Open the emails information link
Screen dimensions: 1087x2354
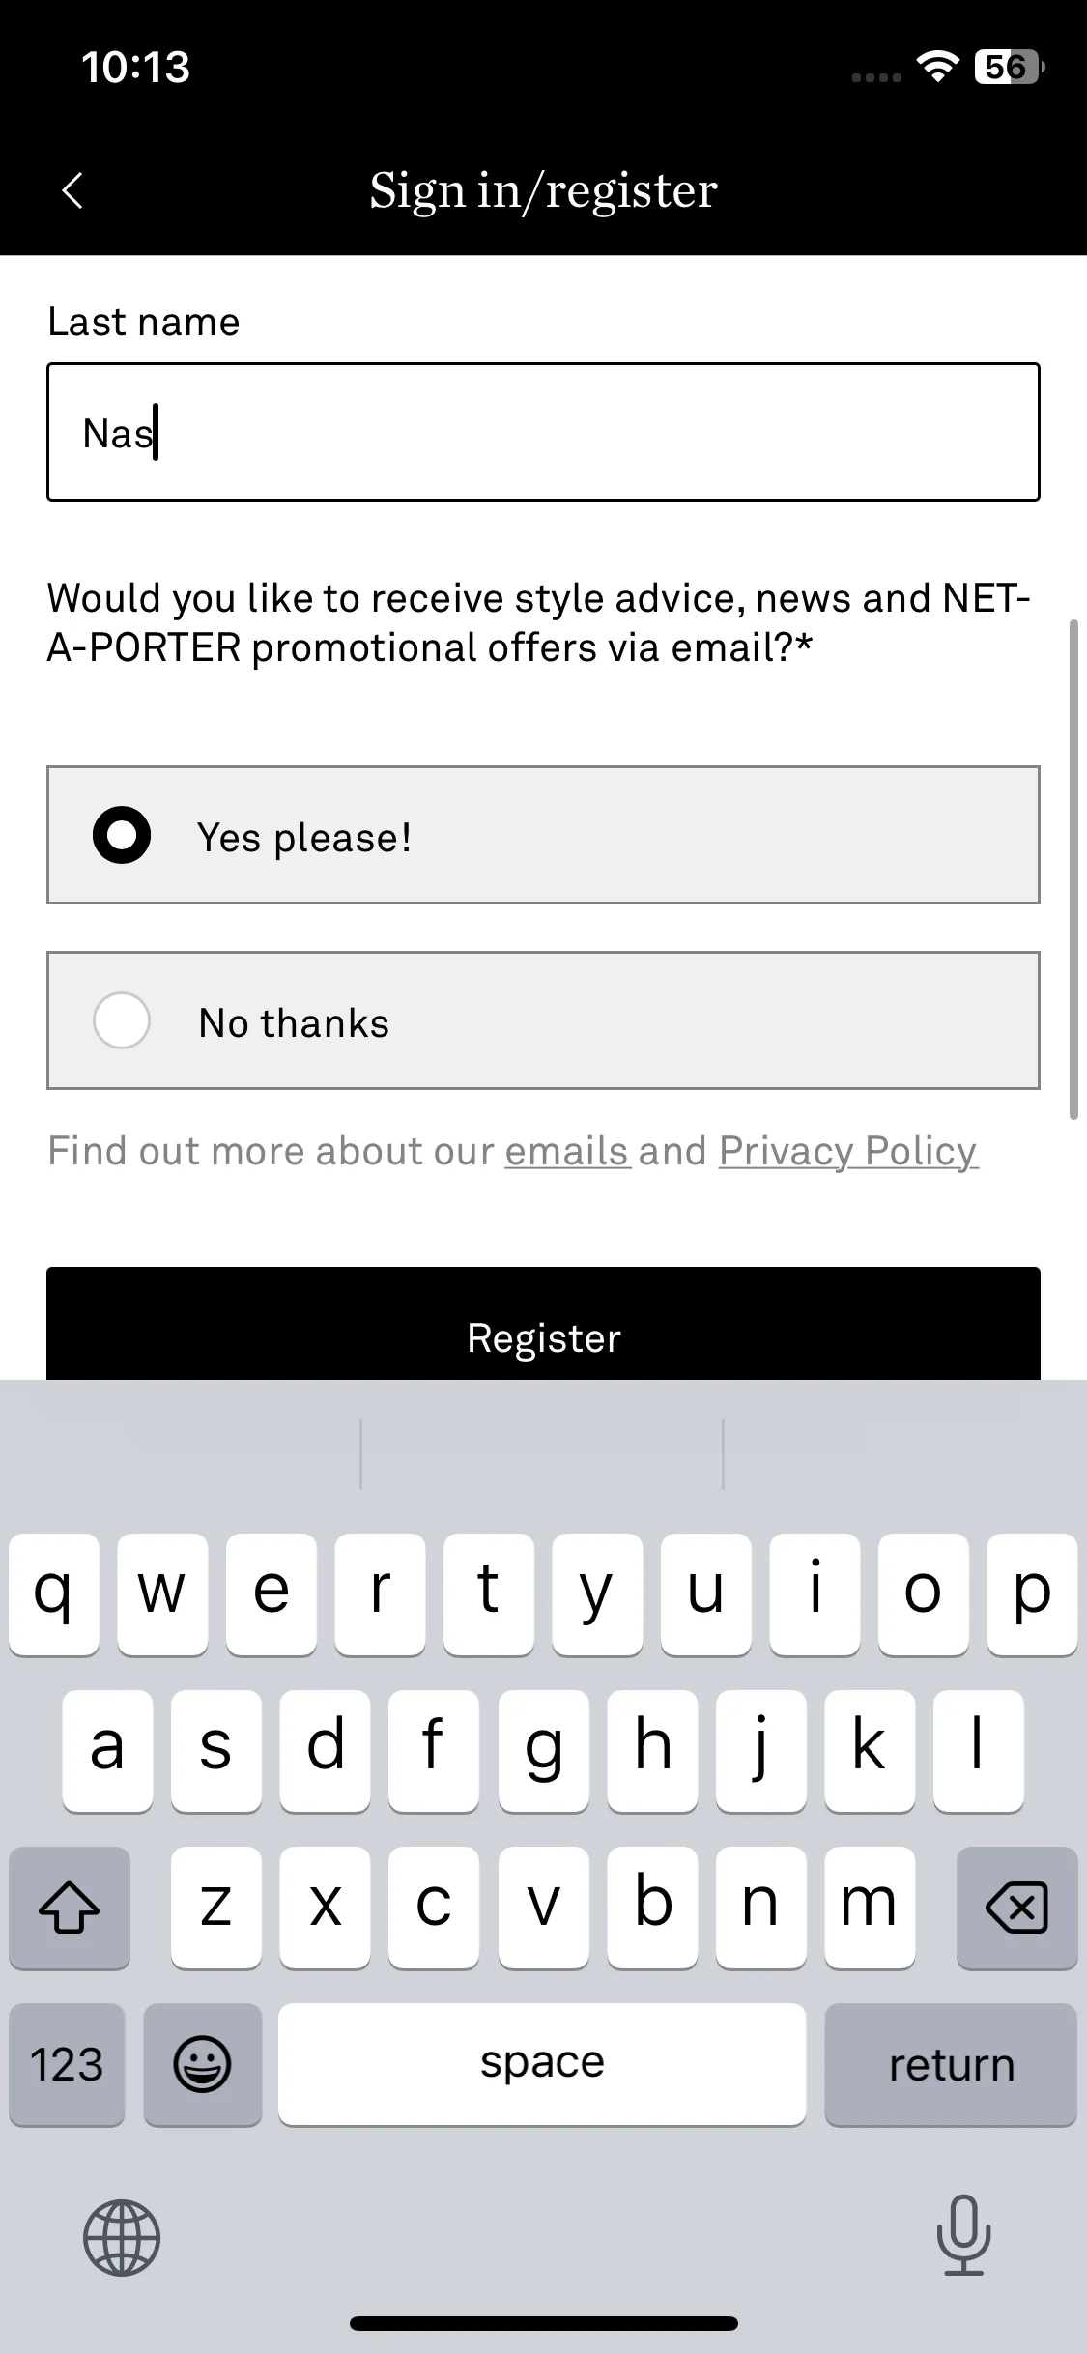tap(566, 1151)
